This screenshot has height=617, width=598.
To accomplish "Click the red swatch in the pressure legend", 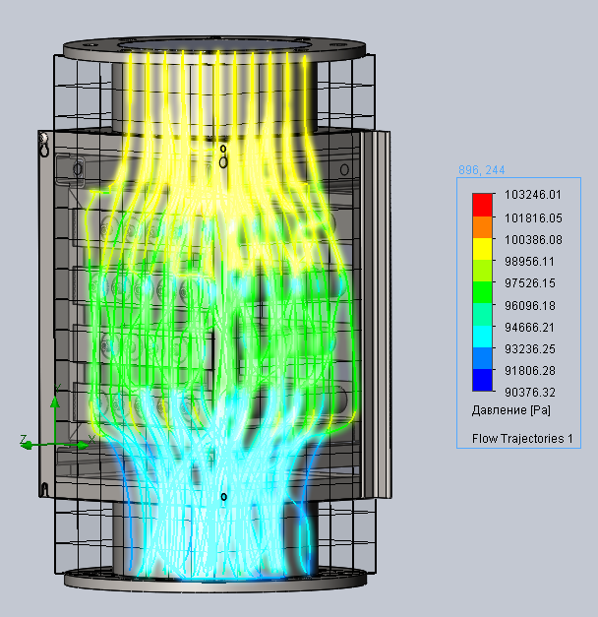I will click(x=482, y=204).
